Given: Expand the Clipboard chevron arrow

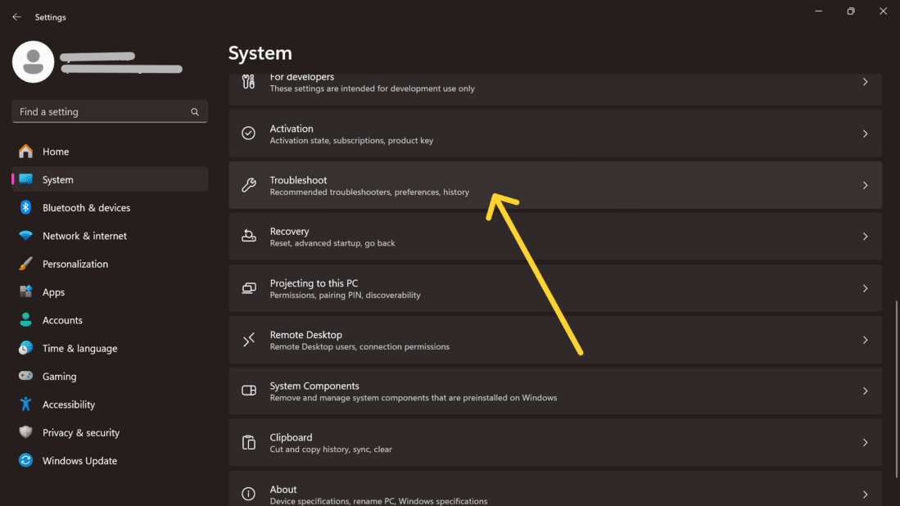Looking at the screenshot, I should click(865, 443).
